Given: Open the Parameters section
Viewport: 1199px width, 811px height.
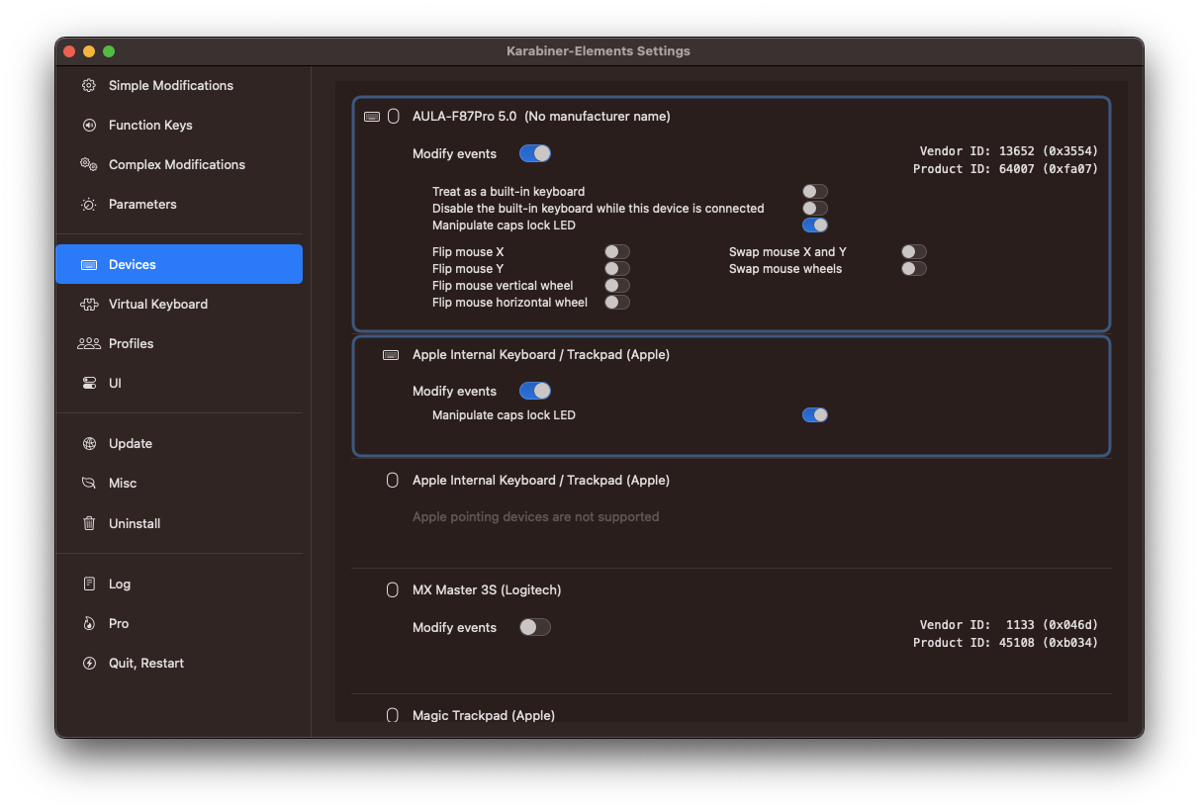Looking at the screenshot, I should pyautogui.click(x=179, y=204).
